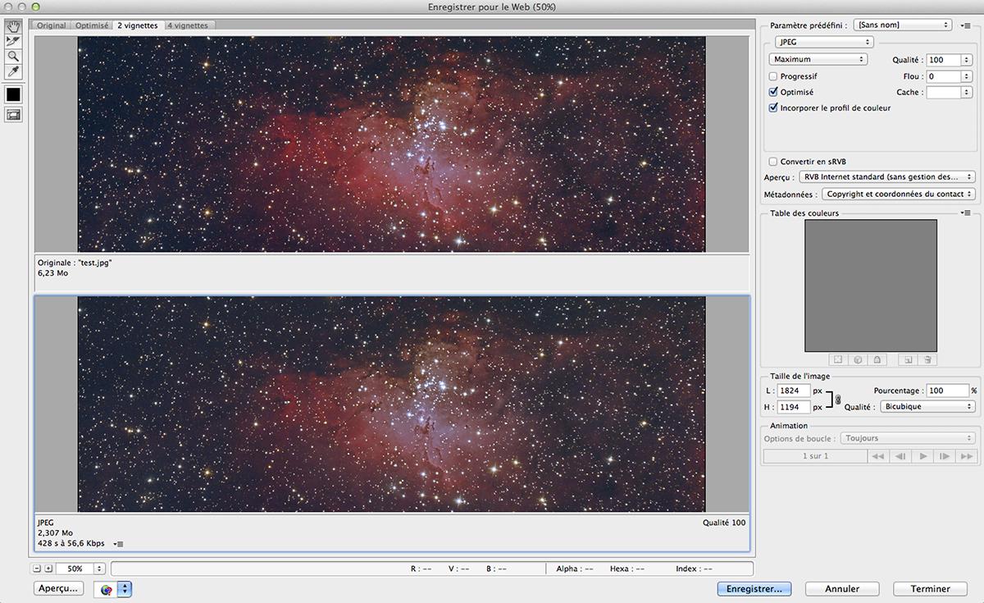Click the Annuler button

[842, 588]
